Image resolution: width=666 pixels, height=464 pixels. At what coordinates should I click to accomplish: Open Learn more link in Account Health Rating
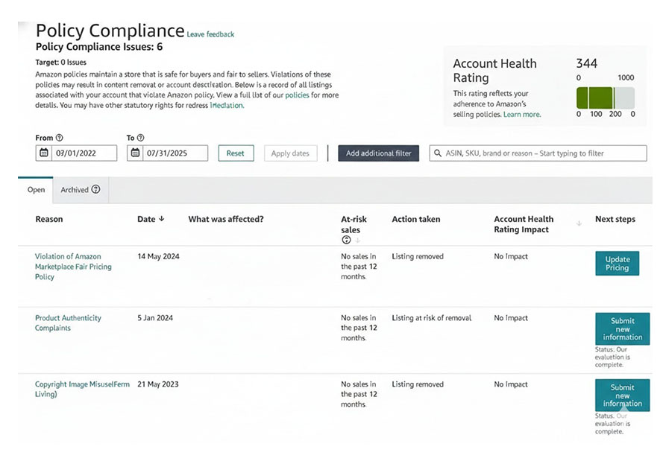click(x=522, y=115)
